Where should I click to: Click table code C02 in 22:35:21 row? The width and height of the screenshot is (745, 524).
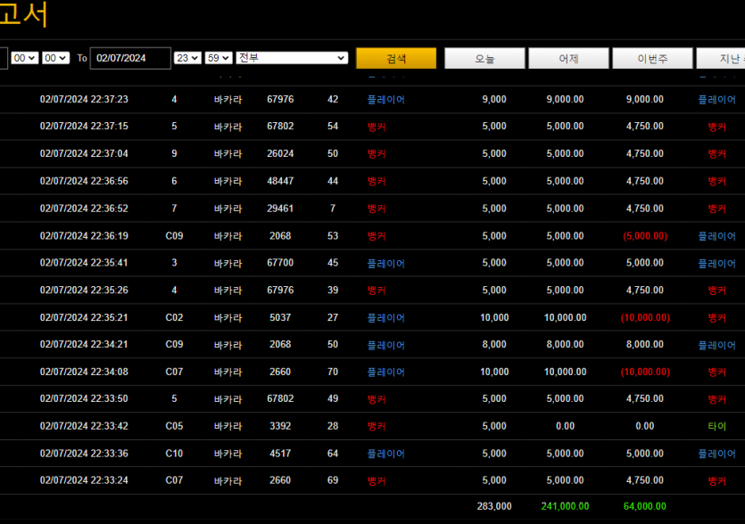click(x=174, y=317)
